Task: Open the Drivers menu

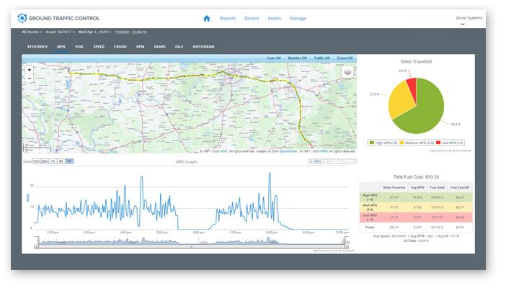Action: [252, 18]
